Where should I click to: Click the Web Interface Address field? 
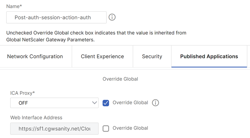(54, 129)
